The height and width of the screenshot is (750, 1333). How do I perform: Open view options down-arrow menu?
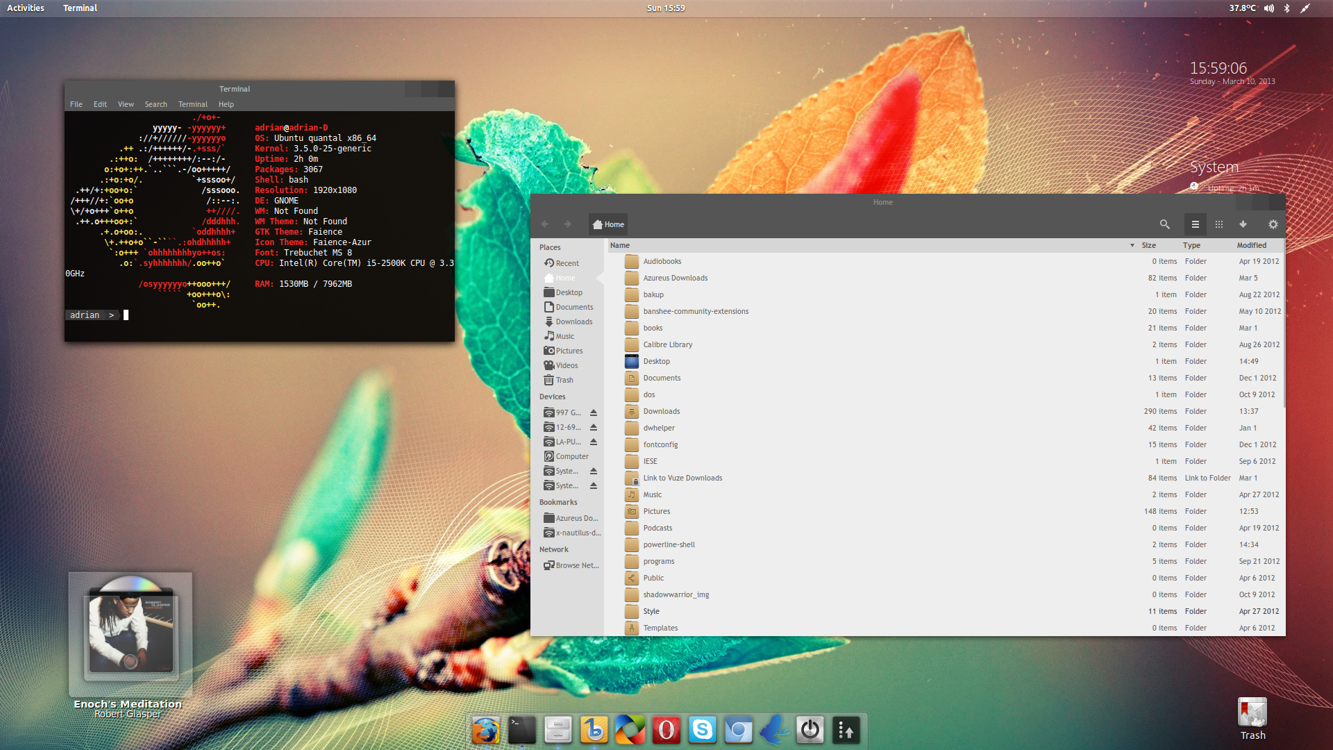(x=1243, y=224)
